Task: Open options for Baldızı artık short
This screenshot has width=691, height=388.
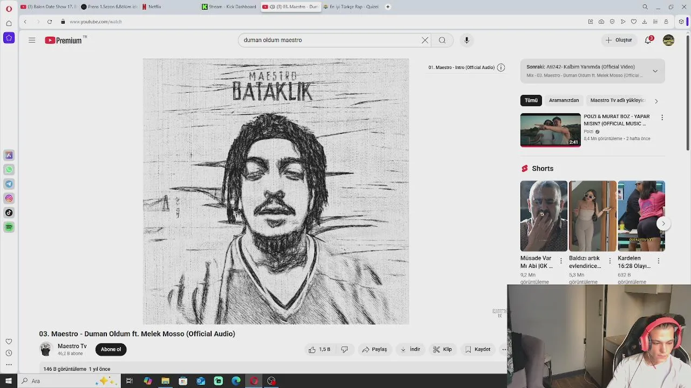Action: click(x=610, y=261)
